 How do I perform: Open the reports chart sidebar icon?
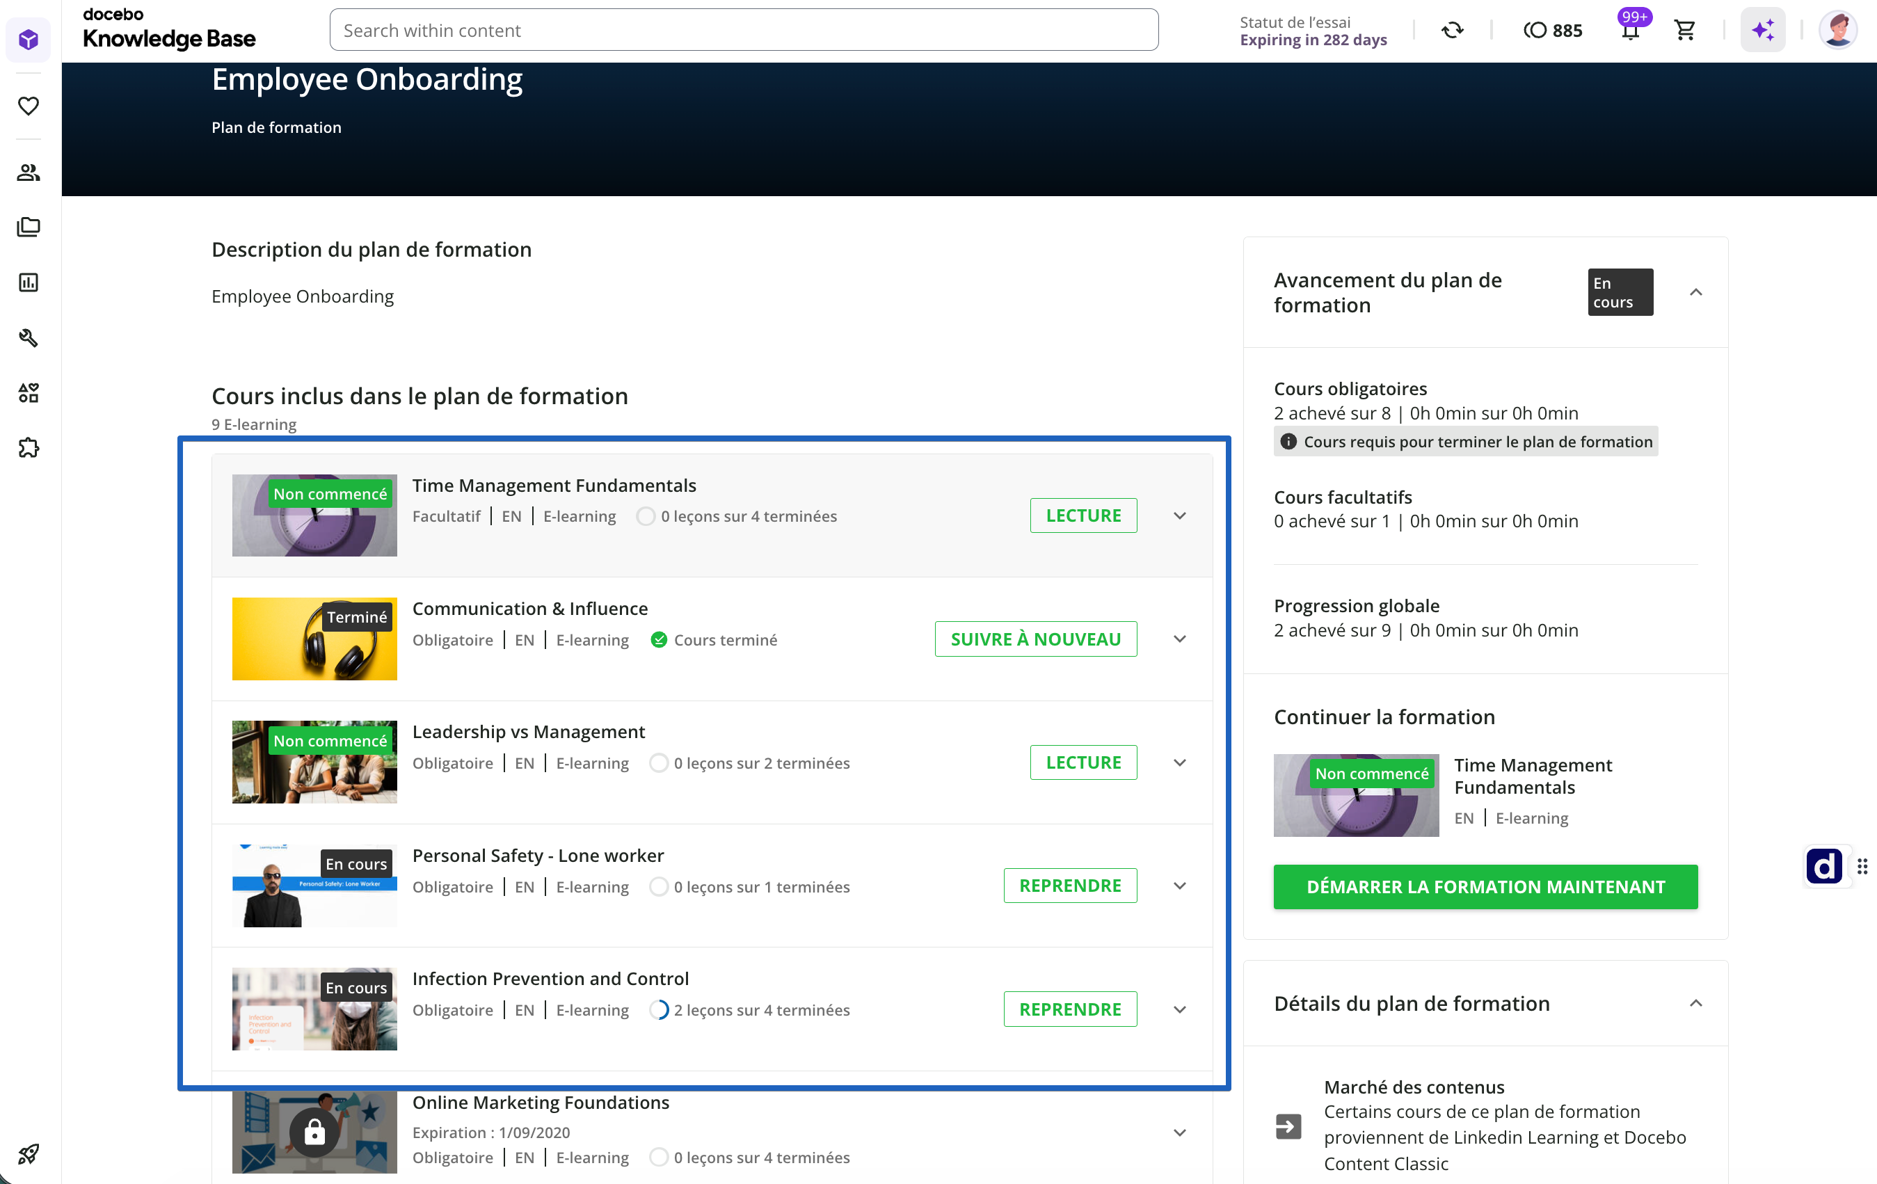click(29, 282)
